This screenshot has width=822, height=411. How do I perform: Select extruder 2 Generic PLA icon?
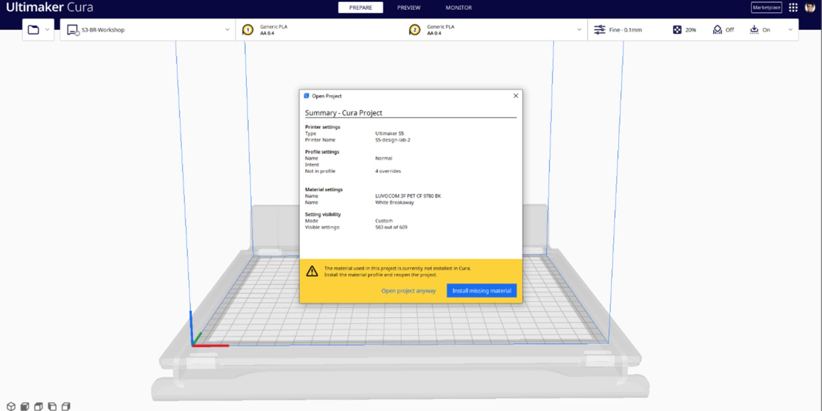coord(414,30)
